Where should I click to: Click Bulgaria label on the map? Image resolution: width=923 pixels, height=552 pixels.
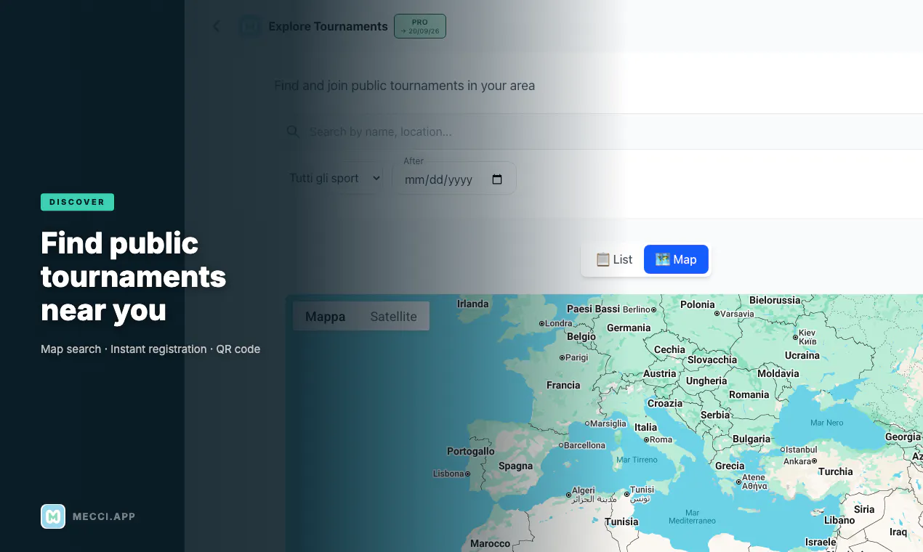pos(751,439)
